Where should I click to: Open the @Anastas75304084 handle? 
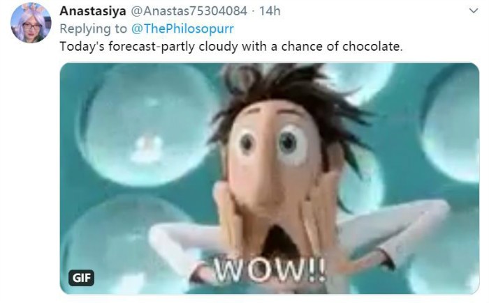tap(189, 11)
